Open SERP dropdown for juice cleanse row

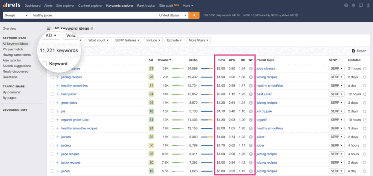click(x=337, y=68)
